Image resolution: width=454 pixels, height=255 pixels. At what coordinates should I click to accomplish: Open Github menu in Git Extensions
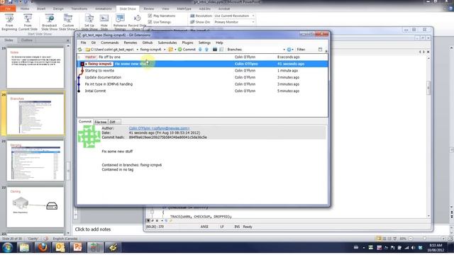point(148,42)
